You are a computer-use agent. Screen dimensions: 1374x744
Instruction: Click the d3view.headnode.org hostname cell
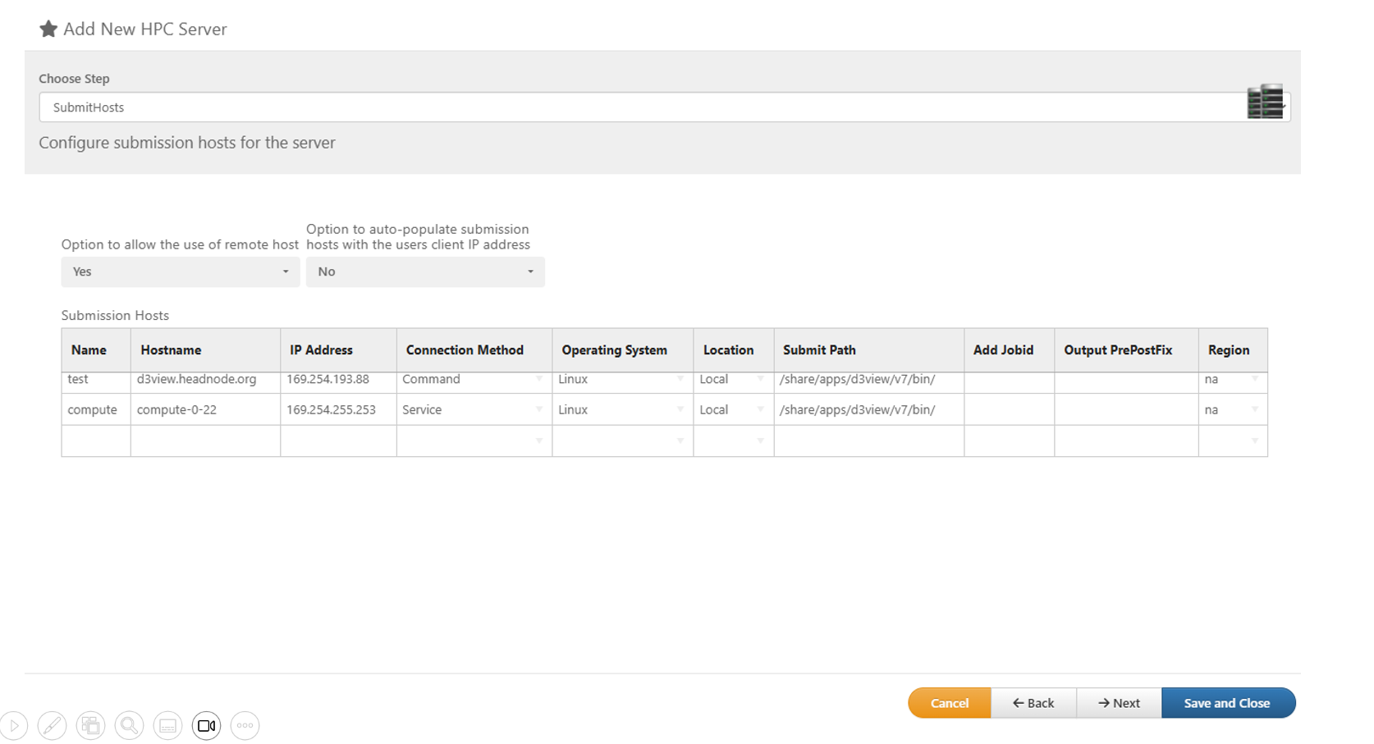click(197, 379)
